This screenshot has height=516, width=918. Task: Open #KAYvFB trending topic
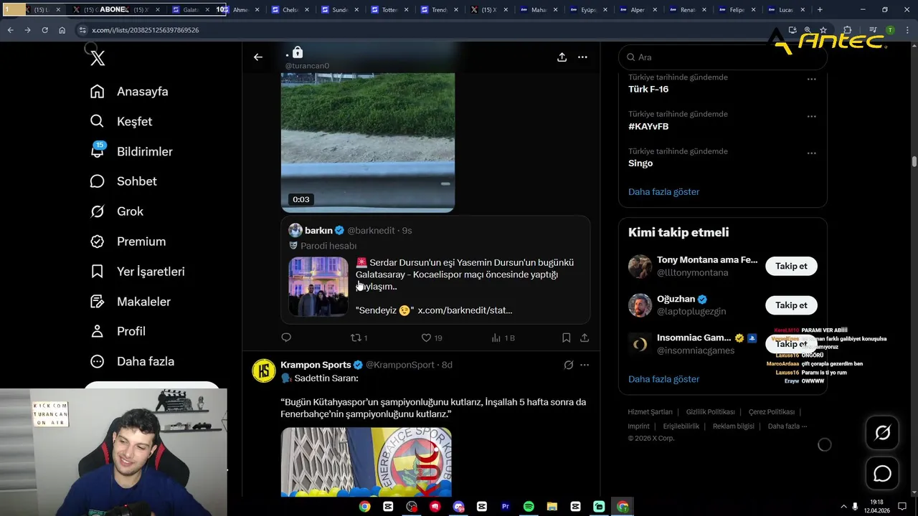pyautogui.click(x=648, y=126)
